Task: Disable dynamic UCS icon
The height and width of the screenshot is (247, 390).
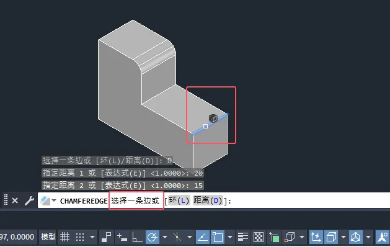Action: [316, 237]
